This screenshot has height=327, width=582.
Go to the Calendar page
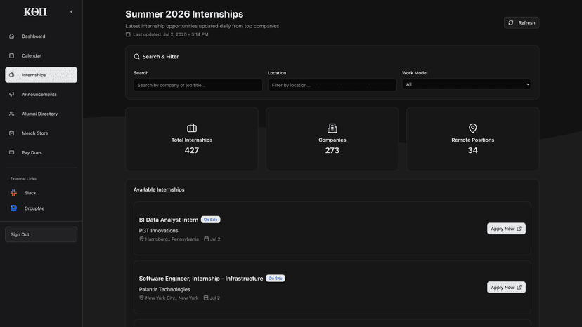[41, 55]
